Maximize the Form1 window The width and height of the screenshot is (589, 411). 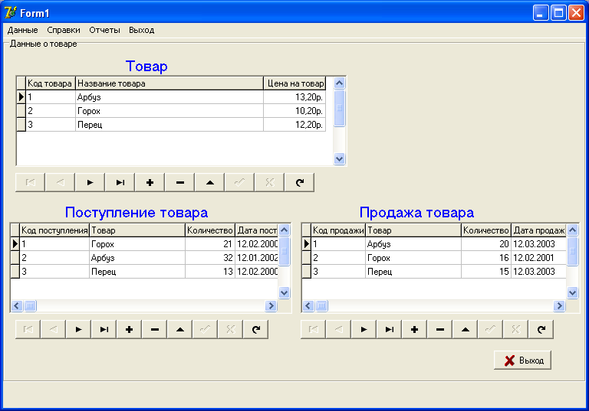coord(558,13)
